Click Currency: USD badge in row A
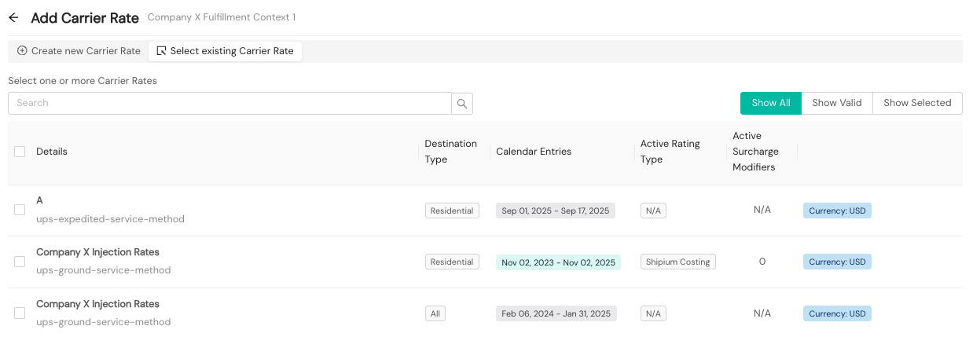 [837, 211]
